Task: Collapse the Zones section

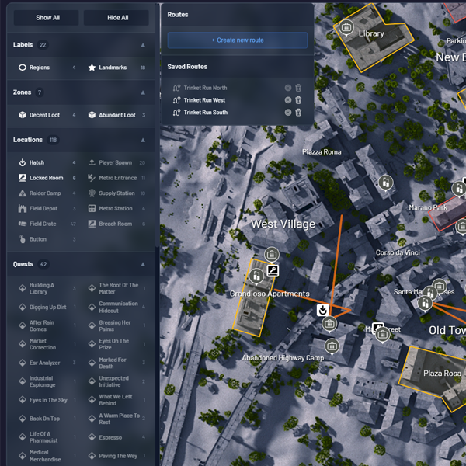Action: (143, 92)
